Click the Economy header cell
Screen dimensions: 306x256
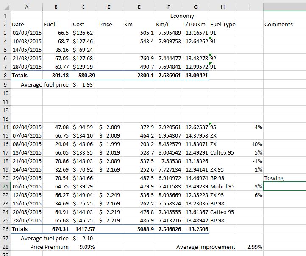[x=182, y=16]
